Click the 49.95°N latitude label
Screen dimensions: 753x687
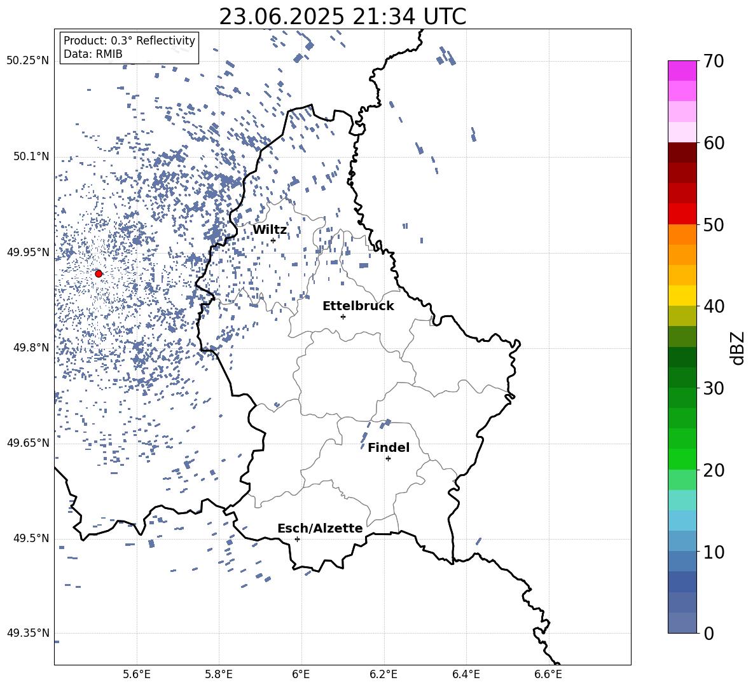pos(28,252)
